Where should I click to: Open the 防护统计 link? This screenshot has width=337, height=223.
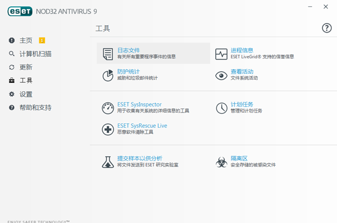(x=129, y=71)
